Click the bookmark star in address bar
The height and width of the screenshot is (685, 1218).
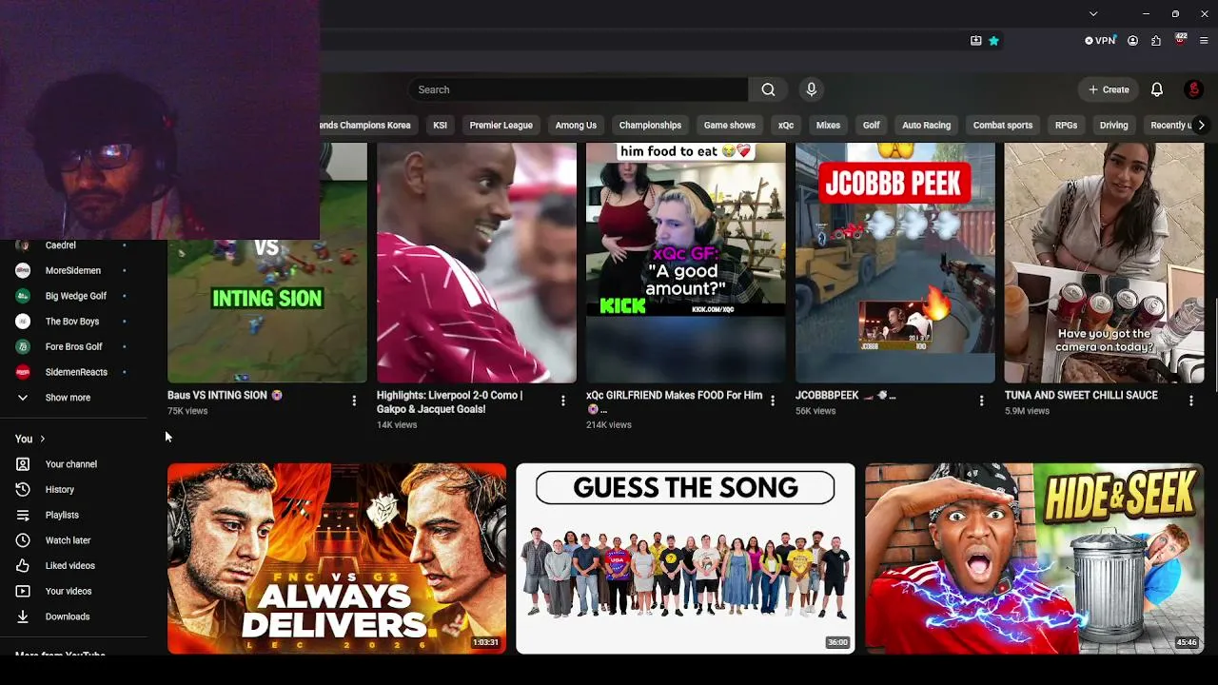click(993, 41)
